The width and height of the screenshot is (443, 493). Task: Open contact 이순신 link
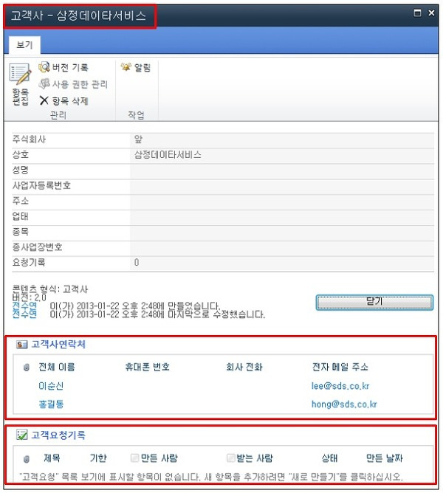(51, 386)
